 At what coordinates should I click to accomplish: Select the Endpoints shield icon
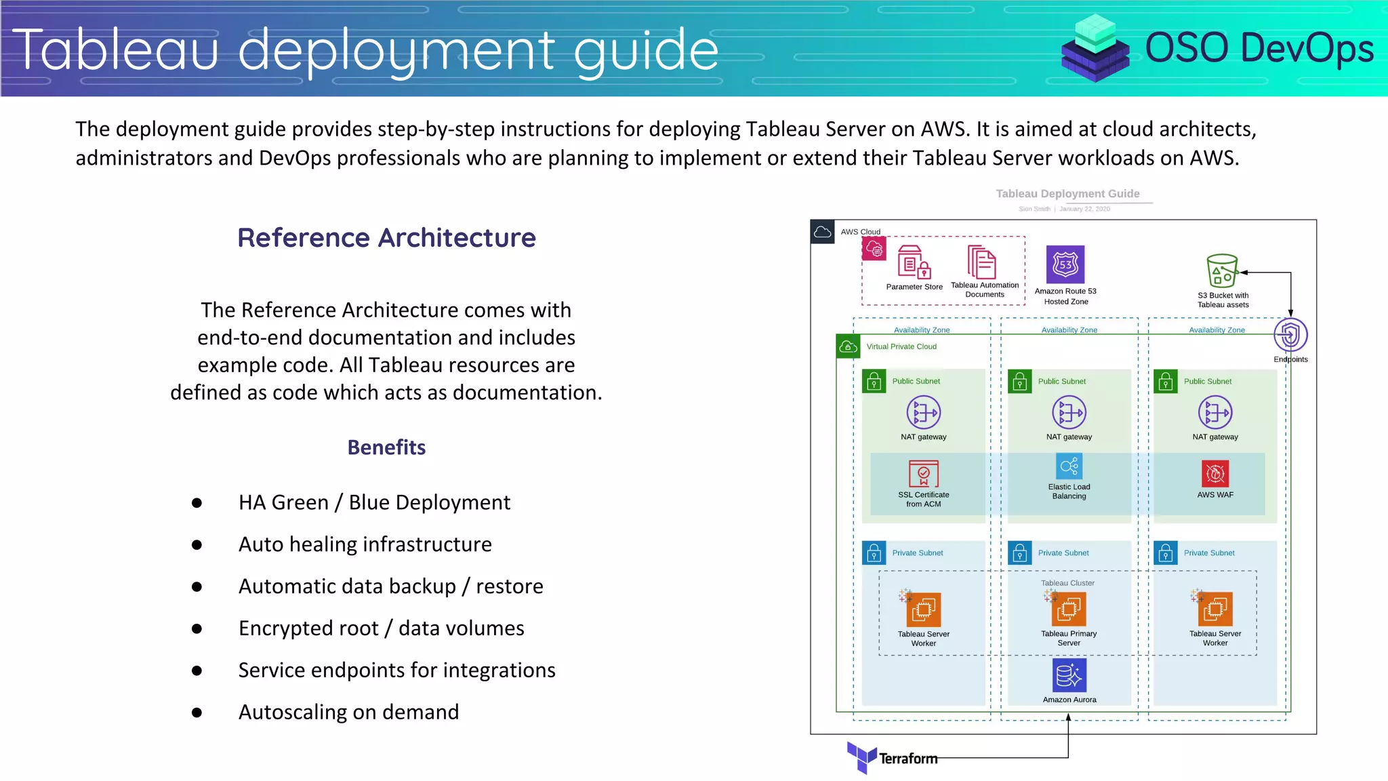pos(1290,335)
